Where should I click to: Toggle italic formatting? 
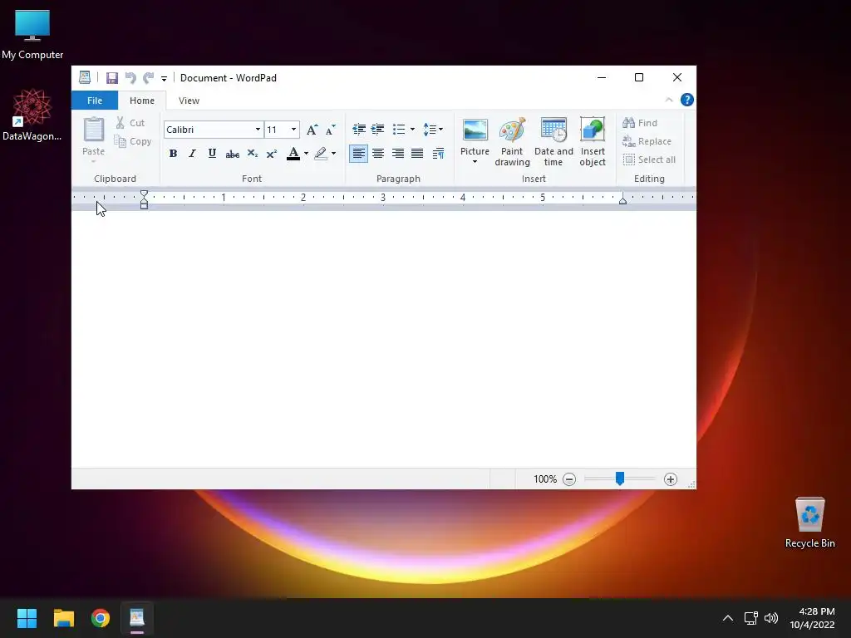click(x=192, y=154)
